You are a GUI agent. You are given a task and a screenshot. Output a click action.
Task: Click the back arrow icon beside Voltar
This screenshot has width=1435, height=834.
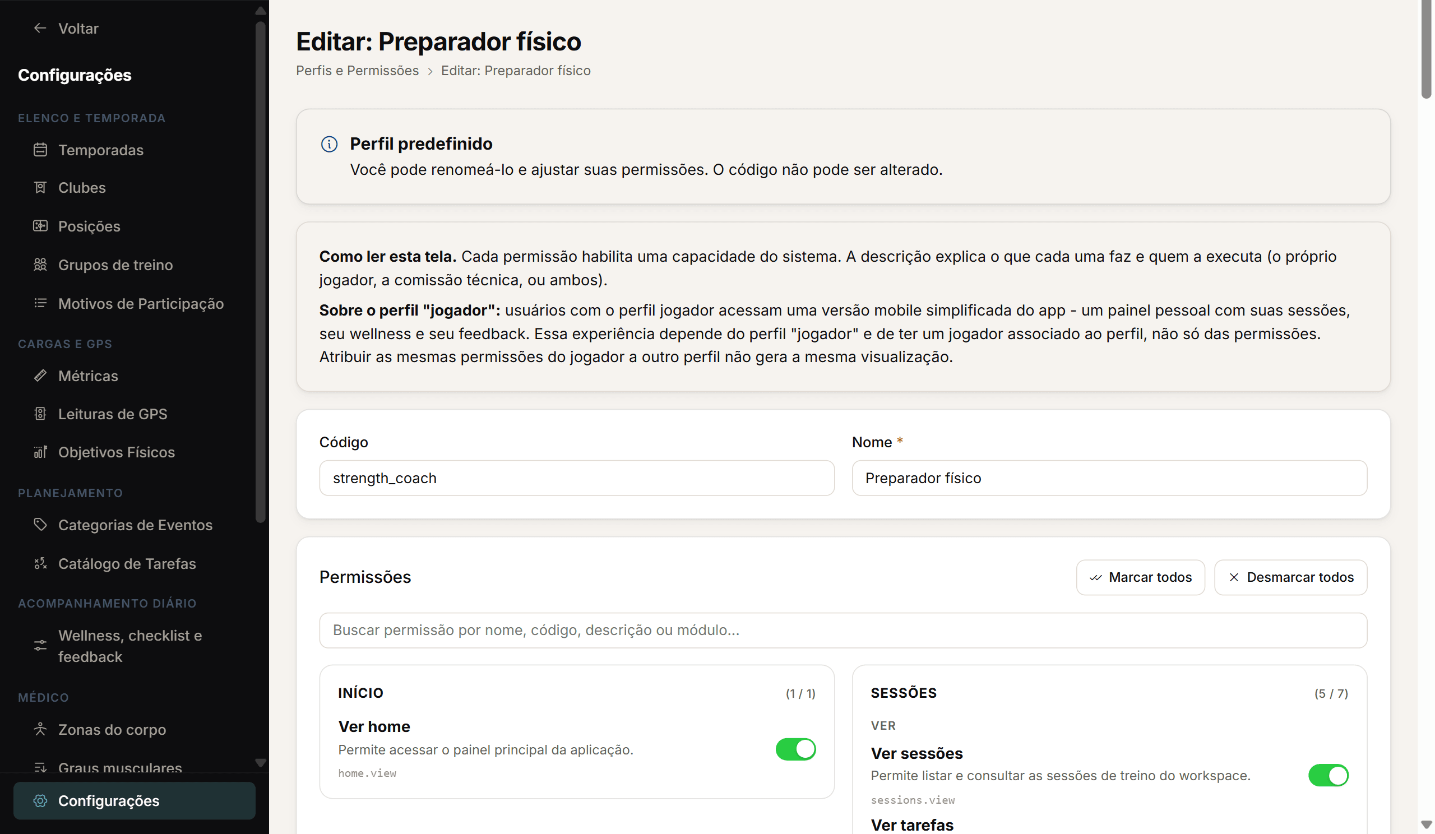point(40,28)
